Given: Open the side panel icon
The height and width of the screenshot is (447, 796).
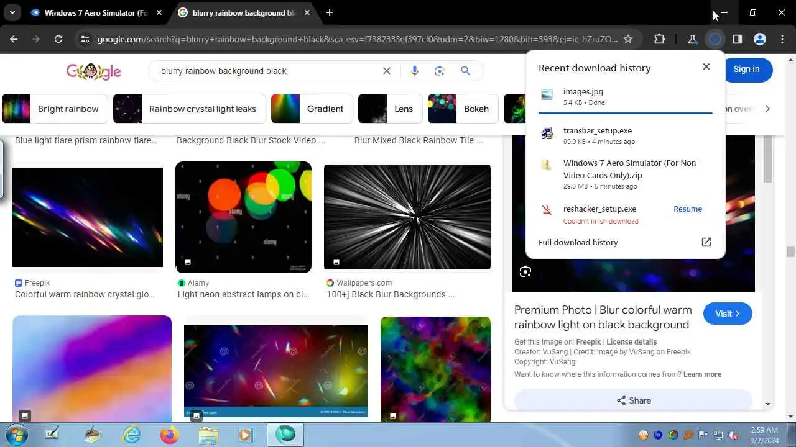Looking at the screenshot, I should (738, 39).
